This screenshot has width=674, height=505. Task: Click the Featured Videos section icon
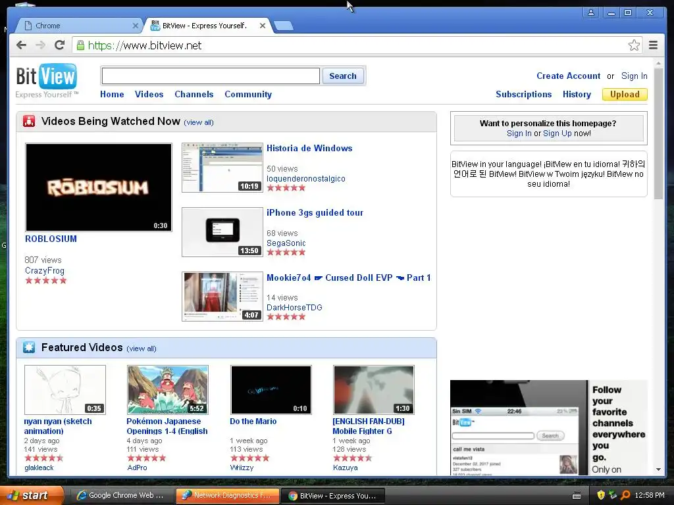coord(29,347)
